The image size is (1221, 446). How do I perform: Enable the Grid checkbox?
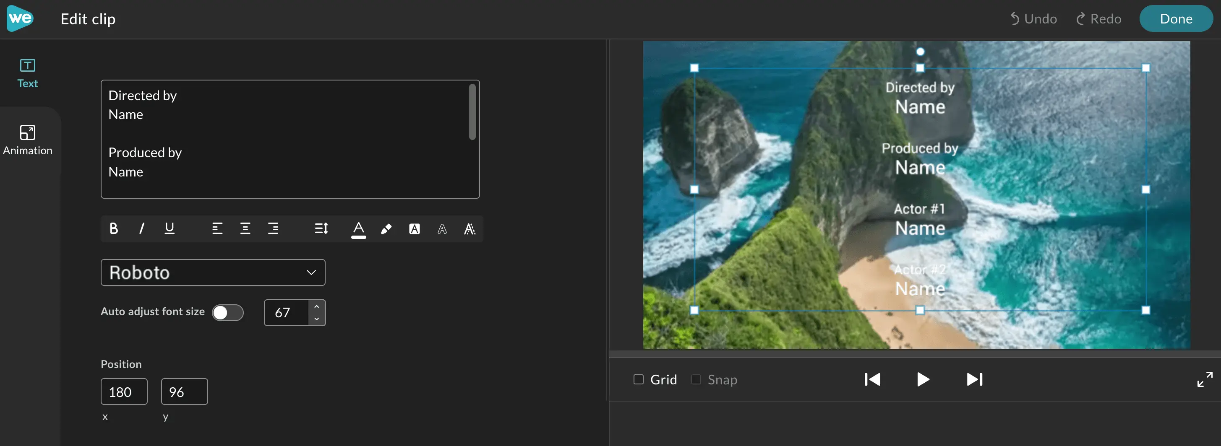[x=639, y=379]
